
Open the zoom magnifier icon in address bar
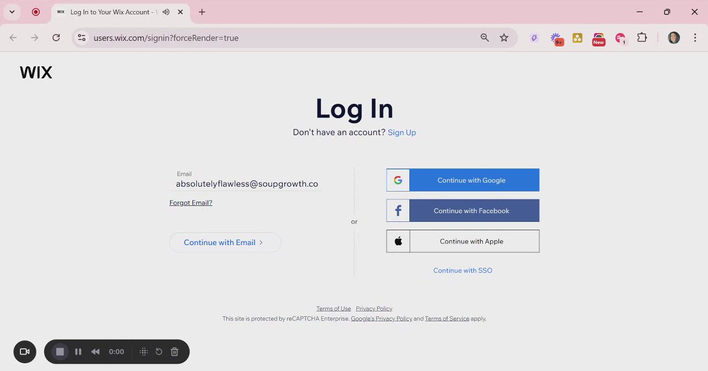point(485,38)
